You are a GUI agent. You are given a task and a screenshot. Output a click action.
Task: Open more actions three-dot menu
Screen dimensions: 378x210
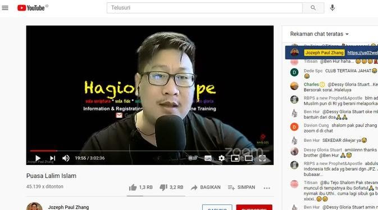click(x=267, y=188)
